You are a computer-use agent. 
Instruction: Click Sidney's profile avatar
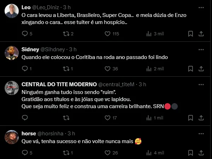coord(12,53)
